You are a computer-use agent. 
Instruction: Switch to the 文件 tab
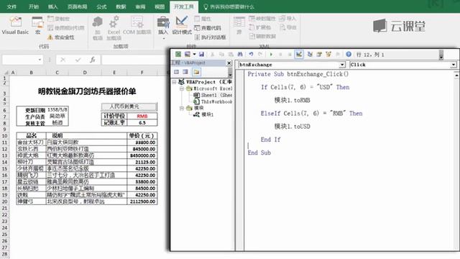(11, 6)
